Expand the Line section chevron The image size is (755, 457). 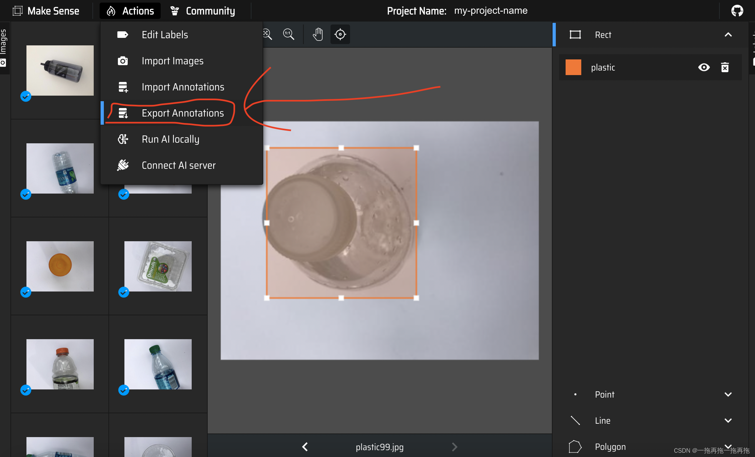coord(728,420)
